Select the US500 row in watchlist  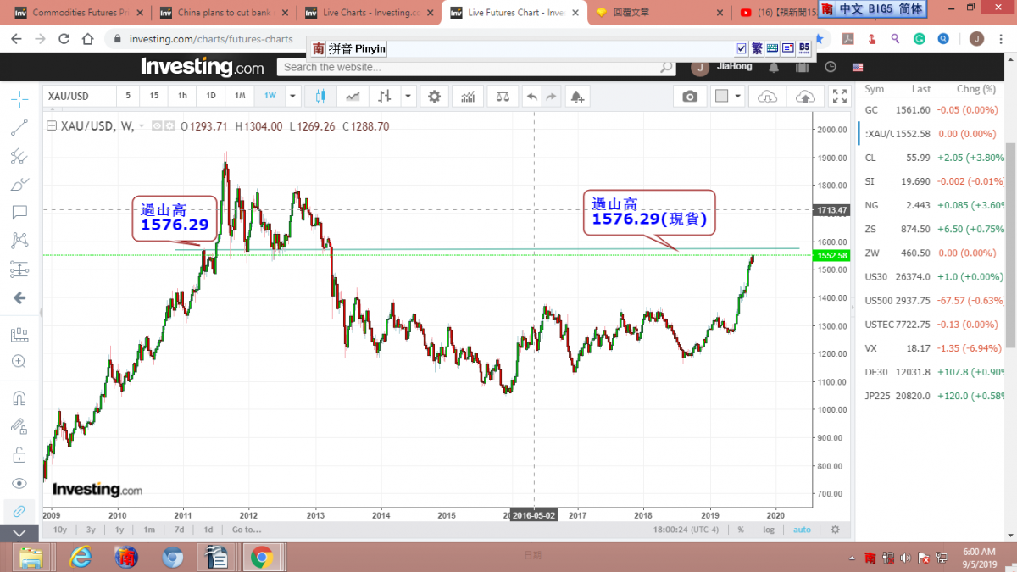coord(930,300)
